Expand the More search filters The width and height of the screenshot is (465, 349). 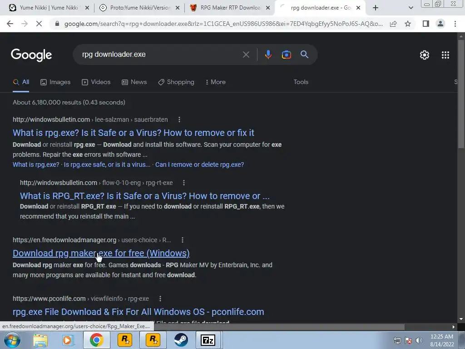point(216,82)
